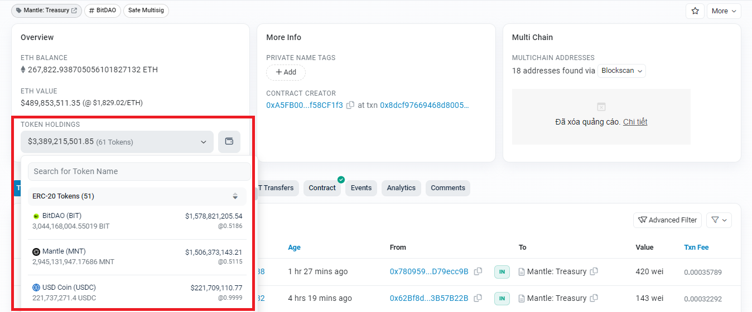752x312 pixels.
Task: Click the IN badge in the 143 wei row
Action: pyautogui.click(x=502, y=299)
